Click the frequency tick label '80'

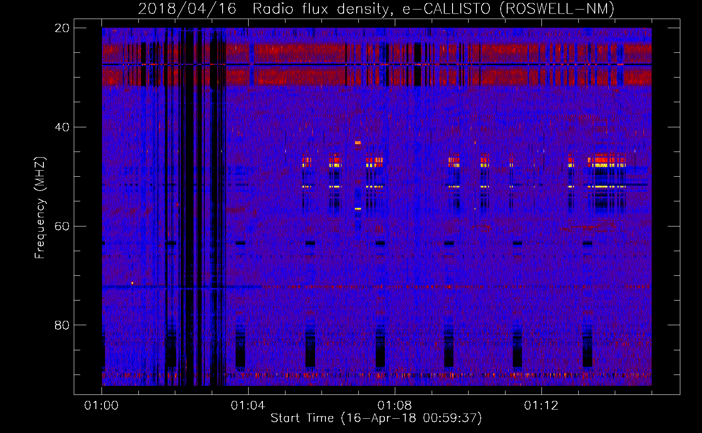point(62,325)
